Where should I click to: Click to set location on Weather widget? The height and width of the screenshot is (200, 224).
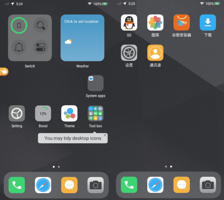[81, 21]
